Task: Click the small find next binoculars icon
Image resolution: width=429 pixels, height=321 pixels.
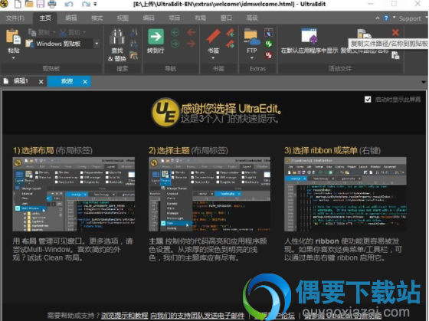Action: pos(133,44)
